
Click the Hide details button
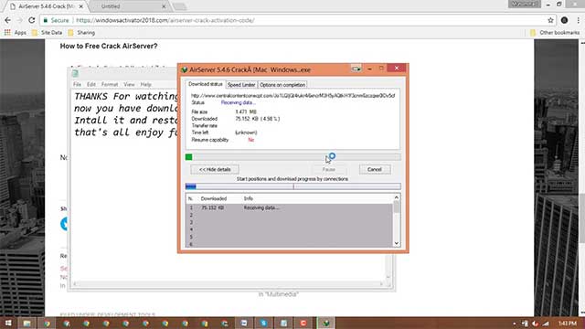click(x=215, y=169)
